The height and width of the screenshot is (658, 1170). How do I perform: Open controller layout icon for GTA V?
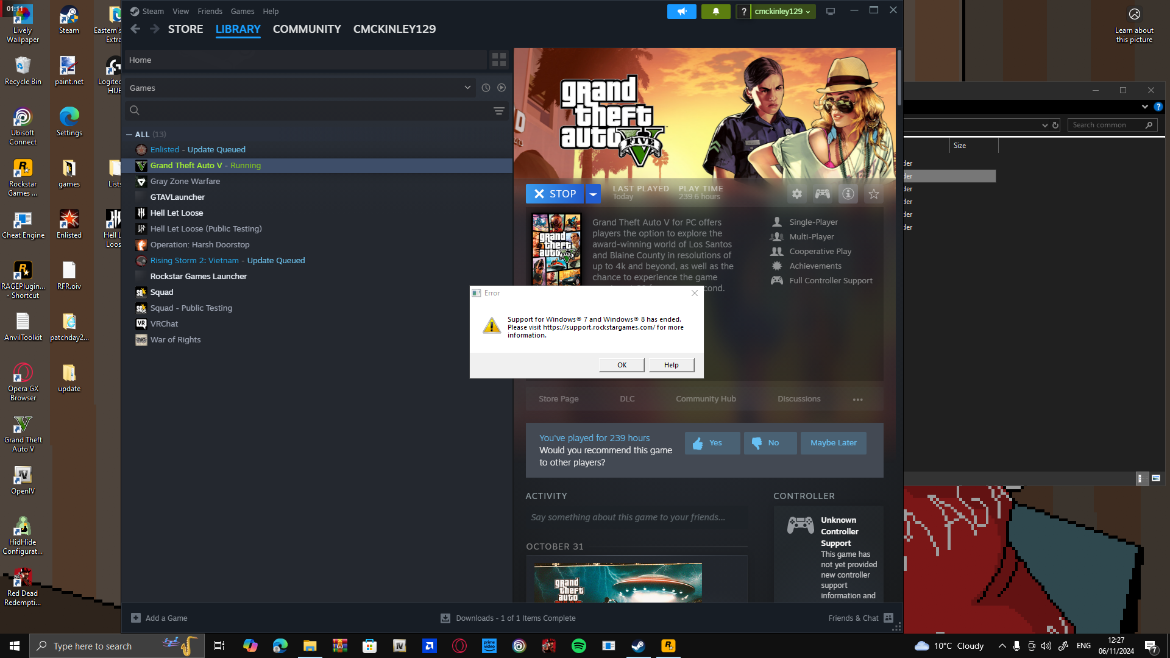(823, 194)
